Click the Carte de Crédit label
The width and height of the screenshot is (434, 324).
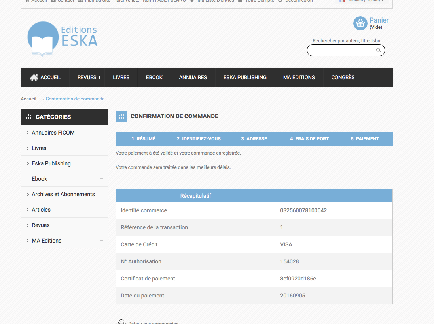click(x=139, y=244)
